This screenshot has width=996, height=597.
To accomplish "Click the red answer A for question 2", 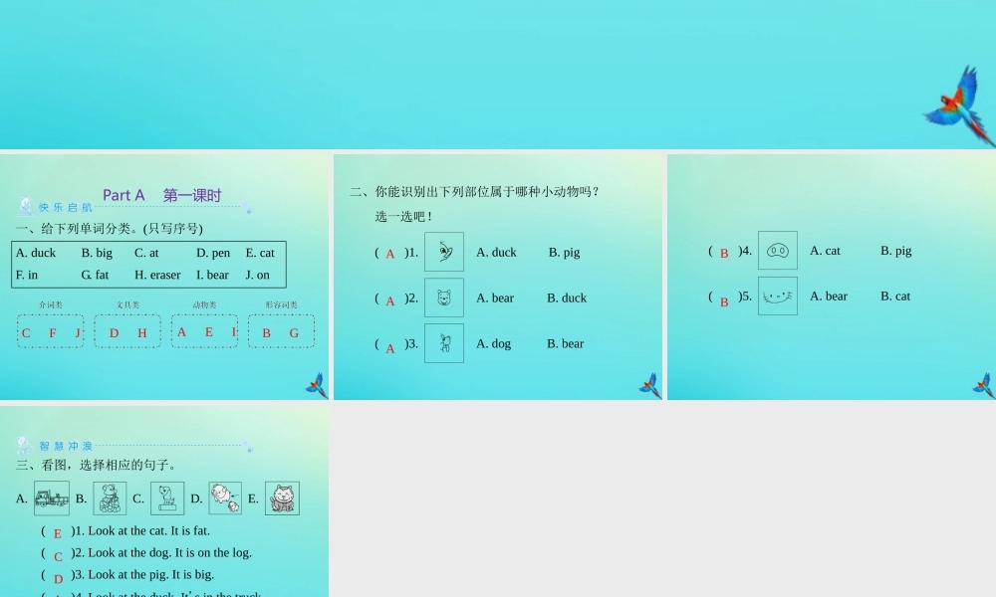I will click(x=390, y=300).
